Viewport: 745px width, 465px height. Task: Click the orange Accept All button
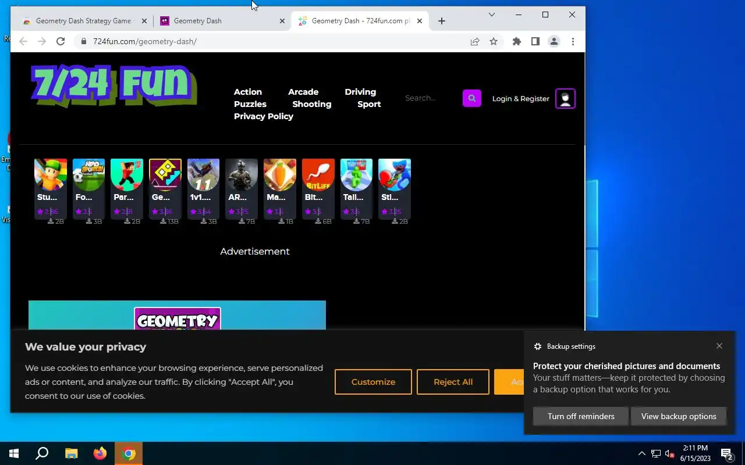point(509,382)
